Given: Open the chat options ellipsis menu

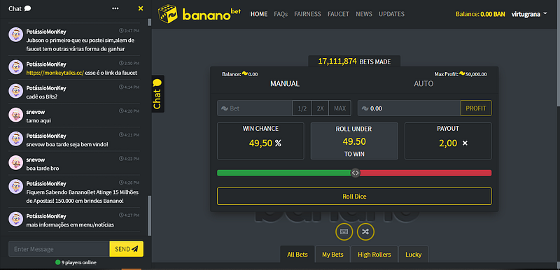Looking at the screenshot, I should 115,8.
